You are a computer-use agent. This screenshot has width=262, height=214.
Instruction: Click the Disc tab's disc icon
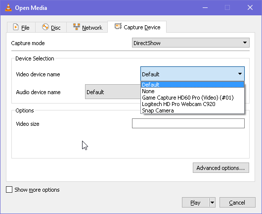coord(45,27)
